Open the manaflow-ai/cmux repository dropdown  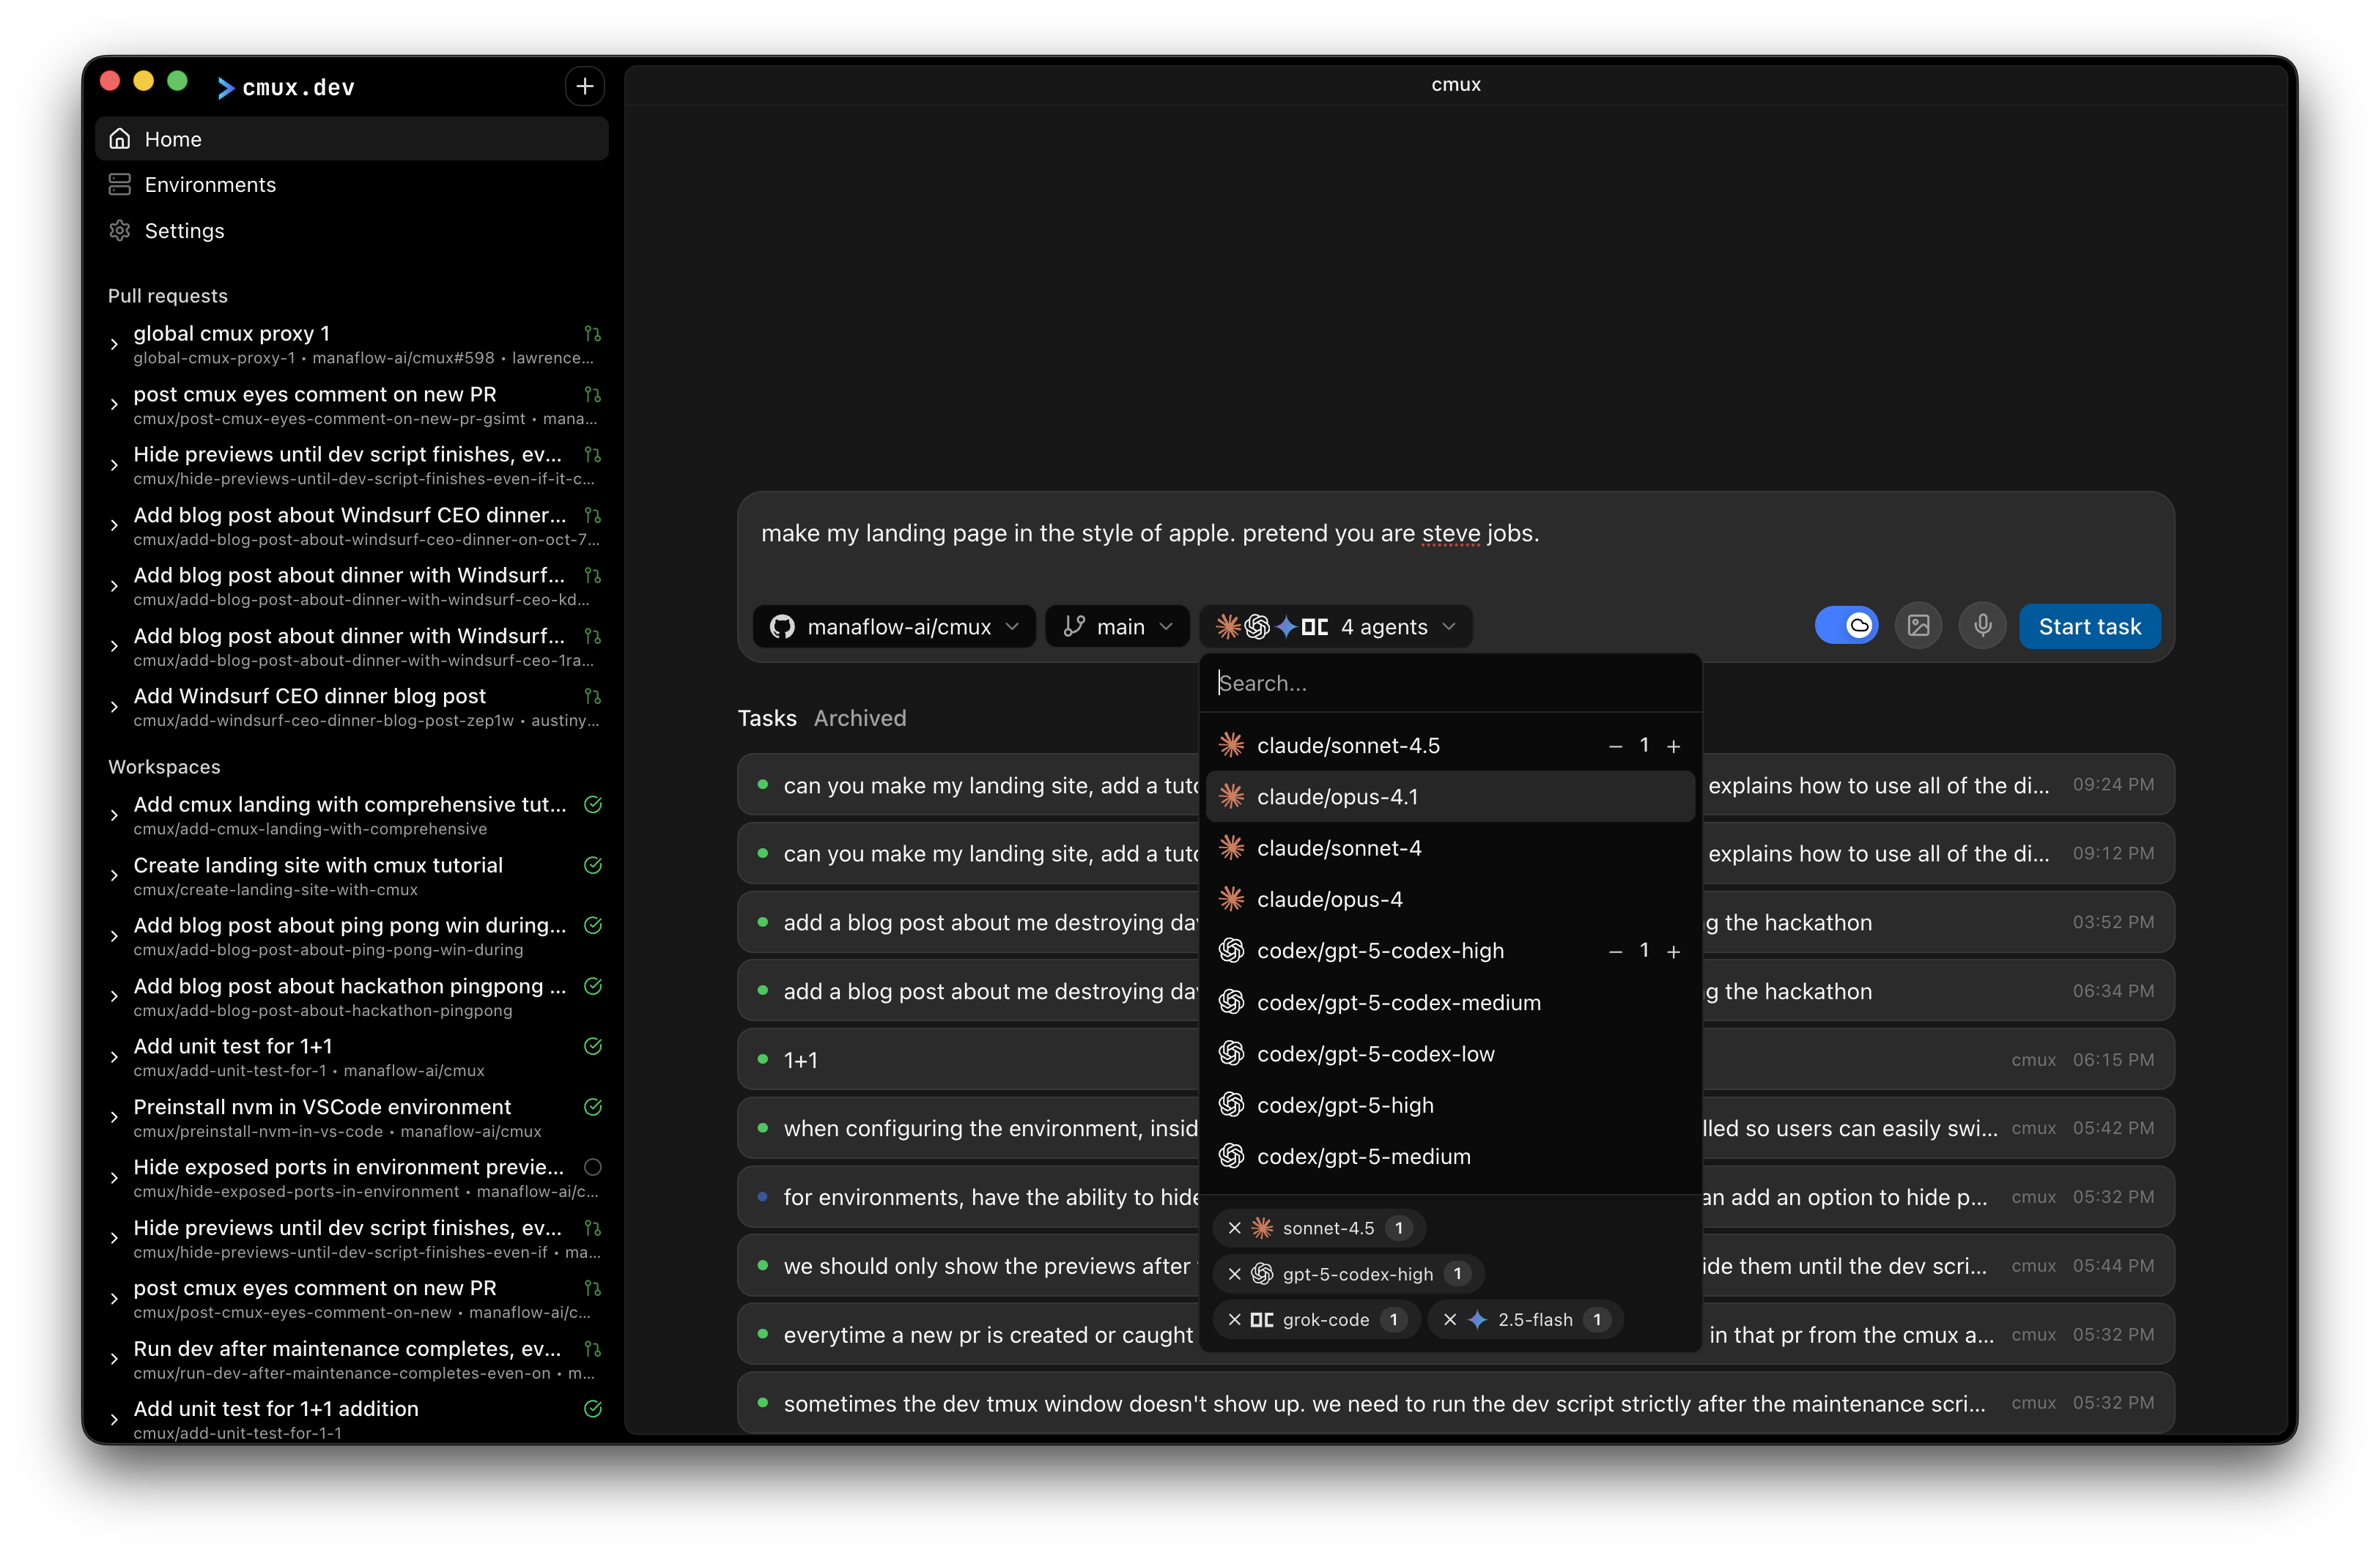click(894, 627)
